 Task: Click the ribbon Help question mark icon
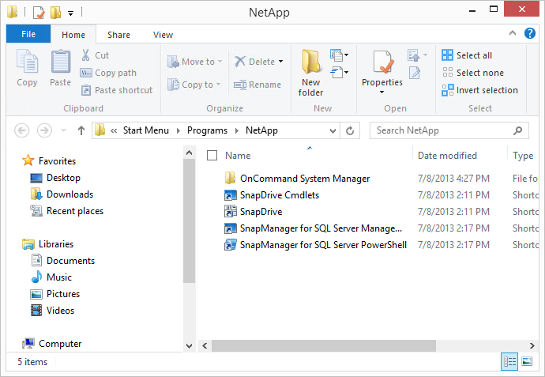click(x=531, y=33)
